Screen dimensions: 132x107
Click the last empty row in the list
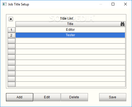pos(70,84)
